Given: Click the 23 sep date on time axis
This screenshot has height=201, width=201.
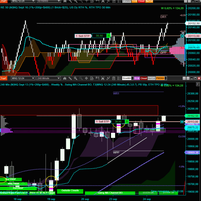Looking at the screenshot, I should point(113,199).
